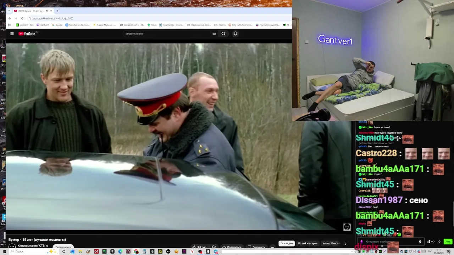The width and height of the screenshot is (454, 255).
Task: Open the Google bookmark
Action: (x=57, y=25)
